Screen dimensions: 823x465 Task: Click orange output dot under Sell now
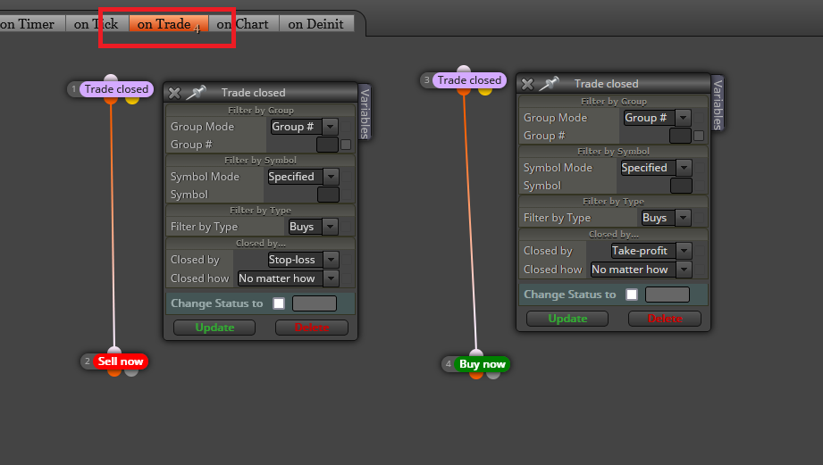113,372
